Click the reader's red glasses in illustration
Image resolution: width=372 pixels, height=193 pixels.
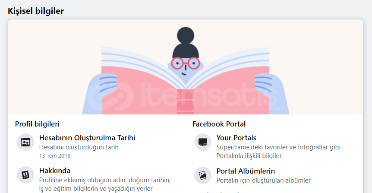point(186,63)
